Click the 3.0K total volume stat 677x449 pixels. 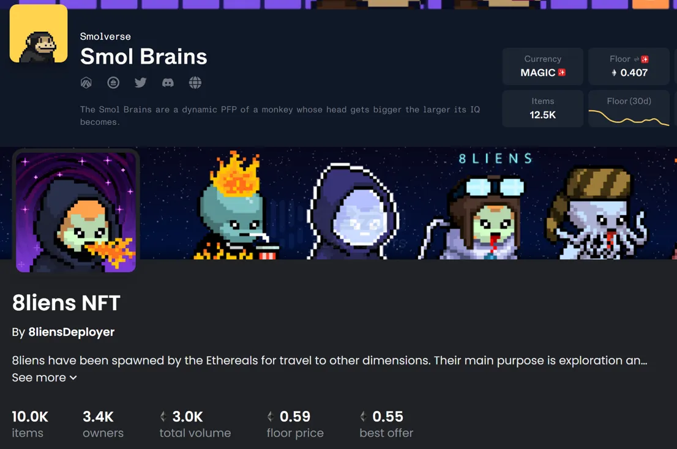pyautogui.click(x=195, y=425)
